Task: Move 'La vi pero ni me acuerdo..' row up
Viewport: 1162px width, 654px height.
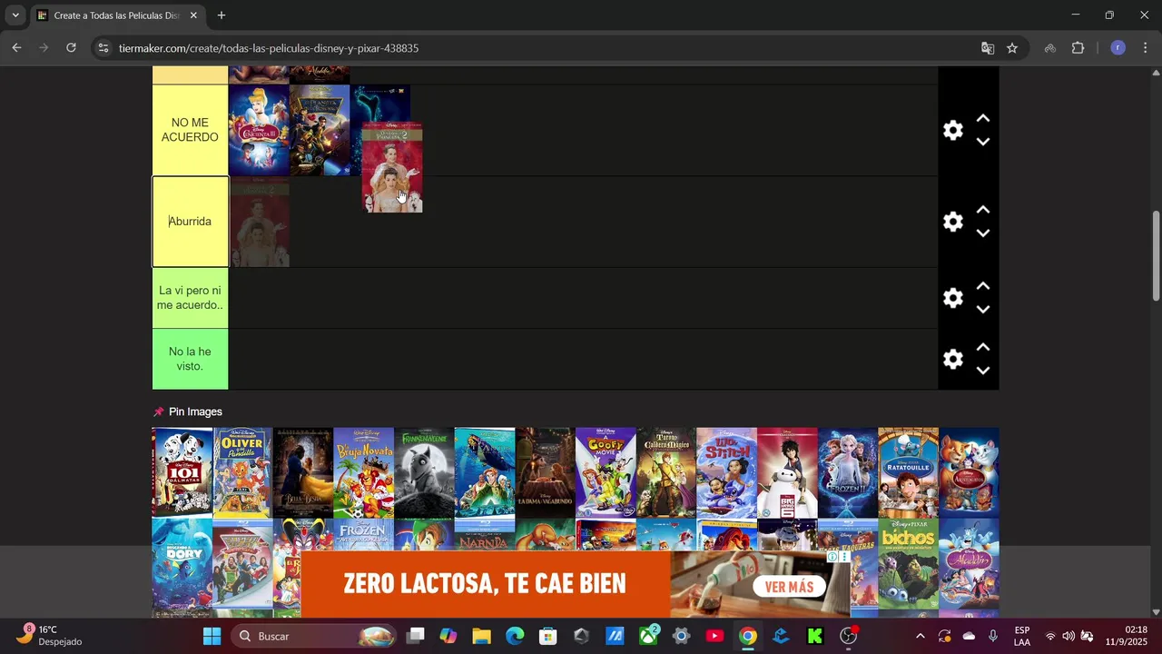Action: coord(982,286)
